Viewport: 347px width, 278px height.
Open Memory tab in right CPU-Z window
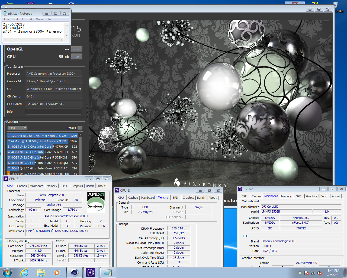(x=286, y=196)
